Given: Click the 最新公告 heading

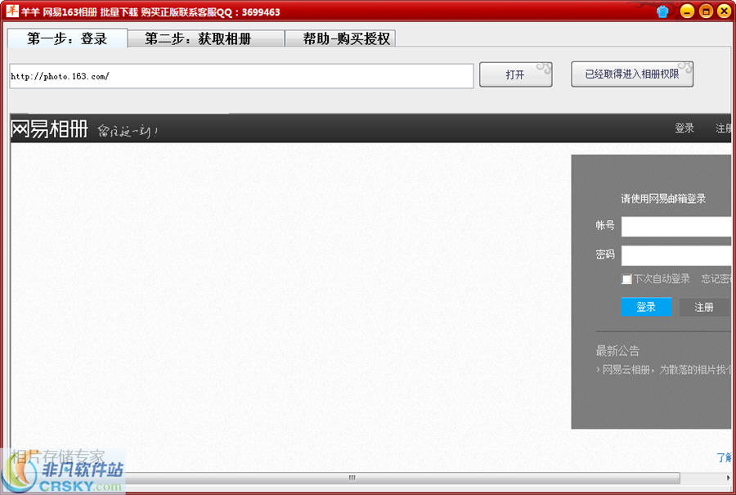Looking at the screenshot, I should 617,351.
